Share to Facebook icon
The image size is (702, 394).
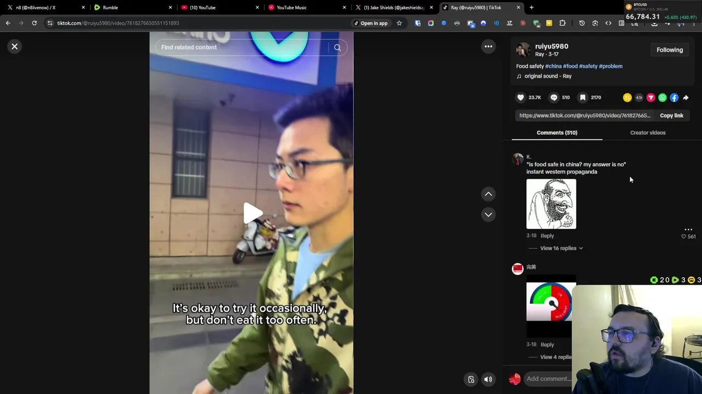pos(674,97)
